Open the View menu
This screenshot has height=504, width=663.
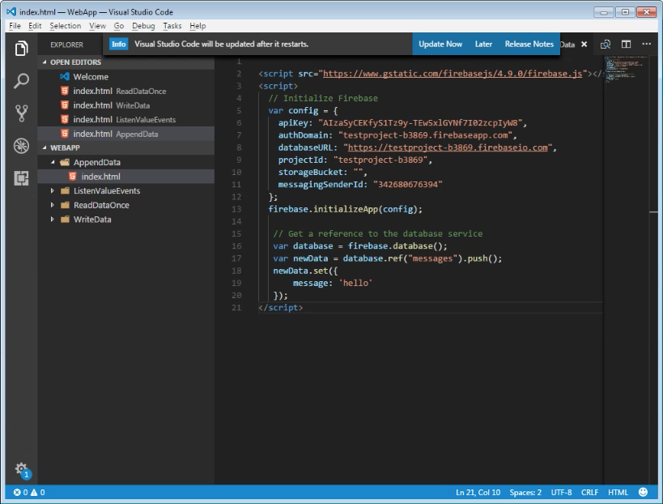point(97,26)
